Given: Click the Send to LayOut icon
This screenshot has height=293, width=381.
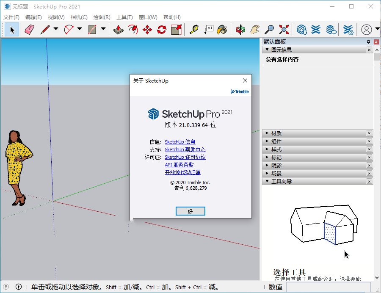Looking at the screenshot, I should point(331,30).
